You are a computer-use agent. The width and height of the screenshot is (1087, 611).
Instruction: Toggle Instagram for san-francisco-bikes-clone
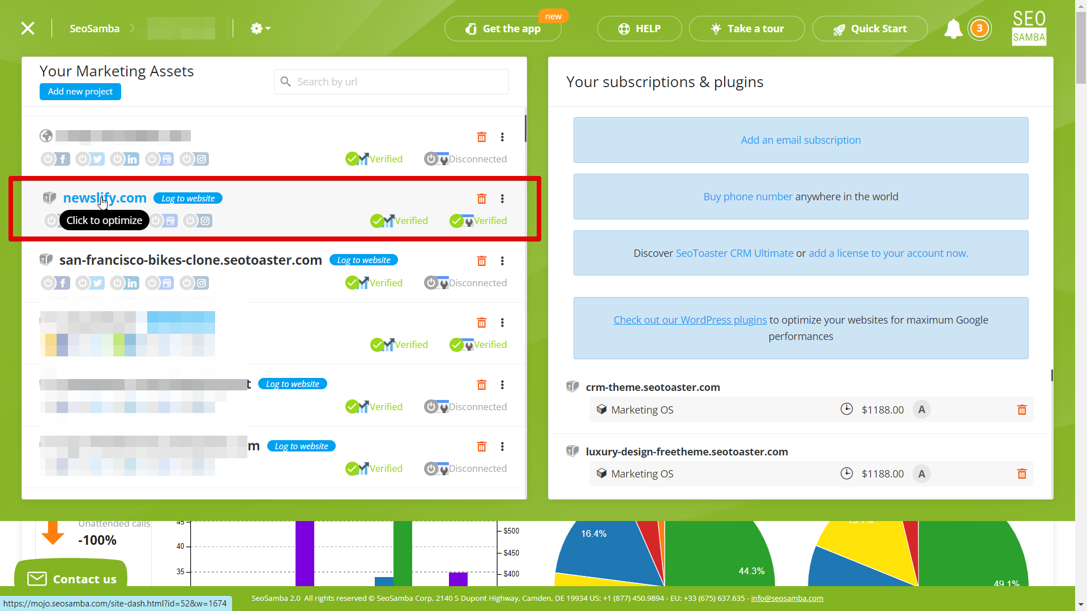pos(195,283)
